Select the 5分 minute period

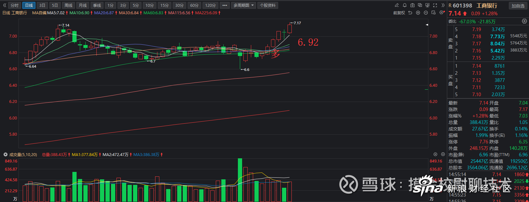click(136, 5)
